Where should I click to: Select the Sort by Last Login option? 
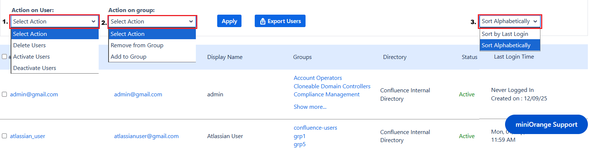click(x=505, y=34)
